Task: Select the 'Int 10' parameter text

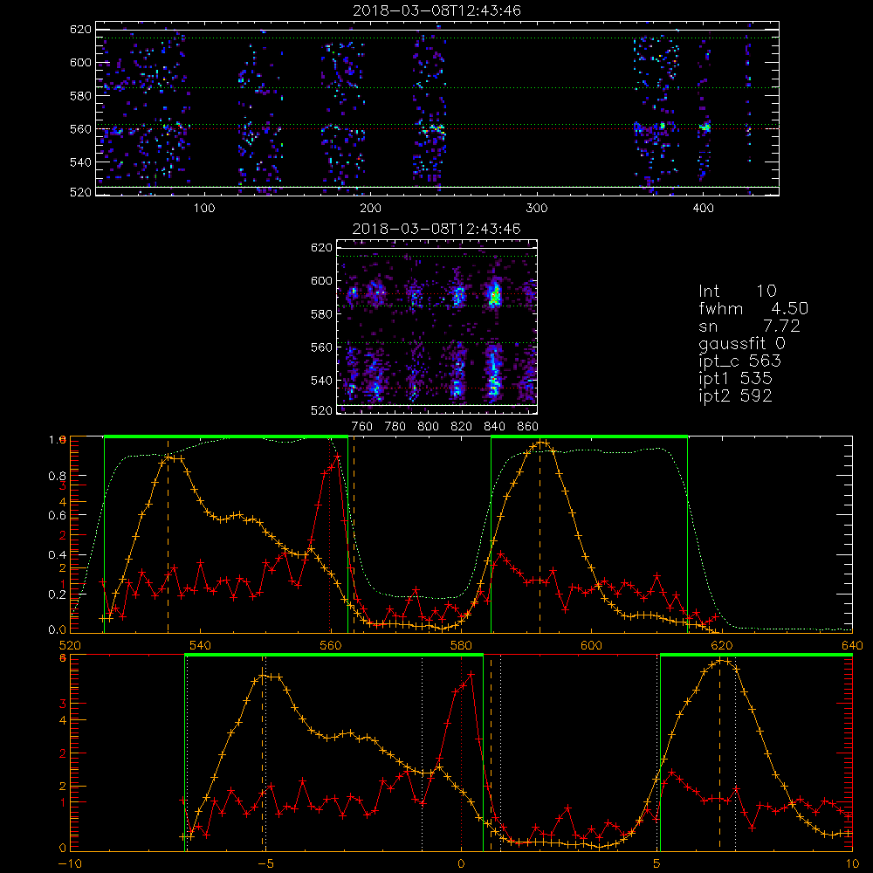Action: 737,291
